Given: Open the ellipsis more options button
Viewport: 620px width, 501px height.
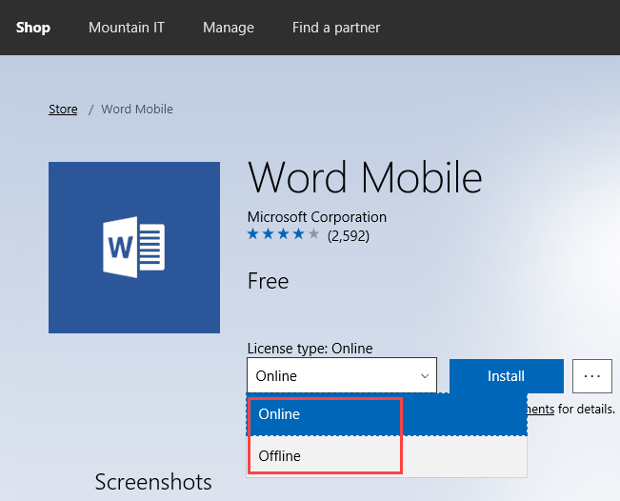Looking at the screenshot, I should [591, 376].
